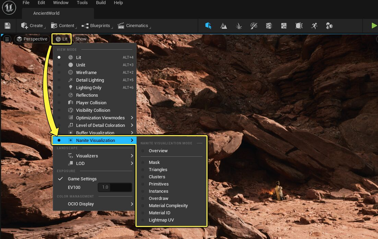Click the Show flags button
The image size is (378, 239).
pos(81,39)
